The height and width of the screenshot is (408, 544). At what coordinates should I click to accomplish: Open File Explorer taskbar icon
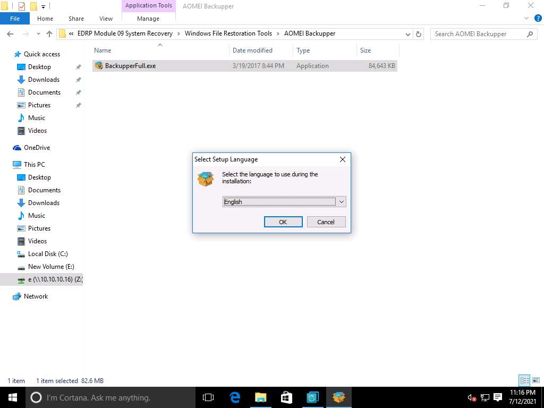coord(260,397)
